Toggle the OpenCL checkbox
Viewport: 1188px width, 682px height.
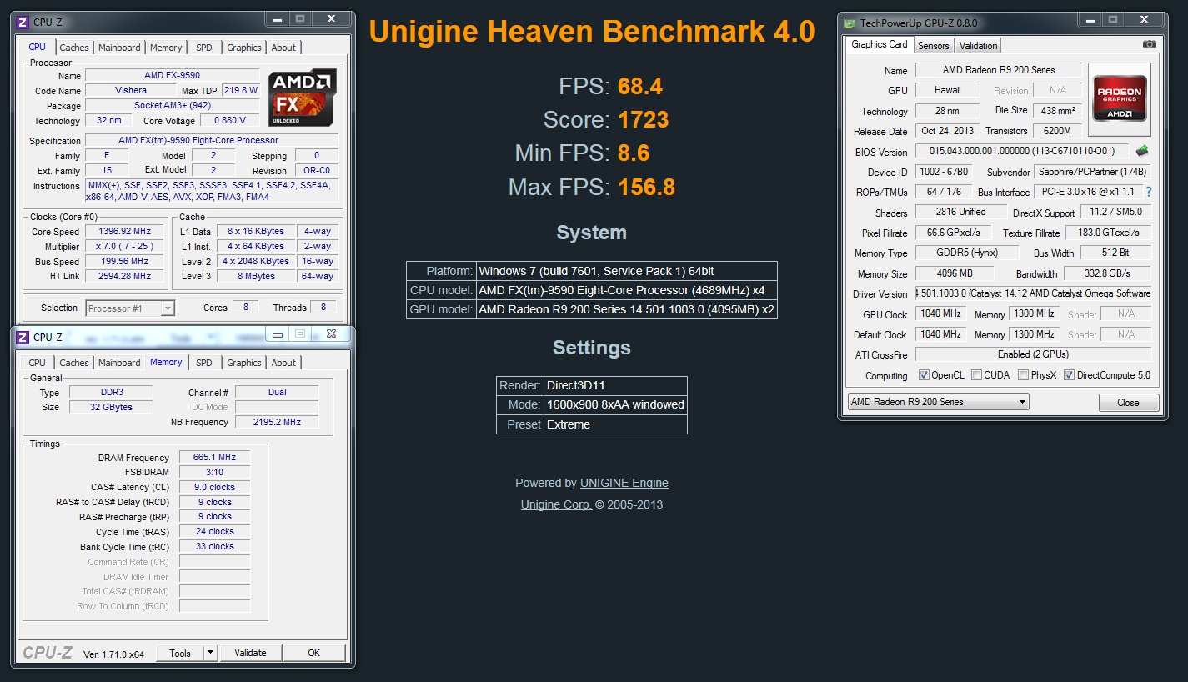click(924, 375)
